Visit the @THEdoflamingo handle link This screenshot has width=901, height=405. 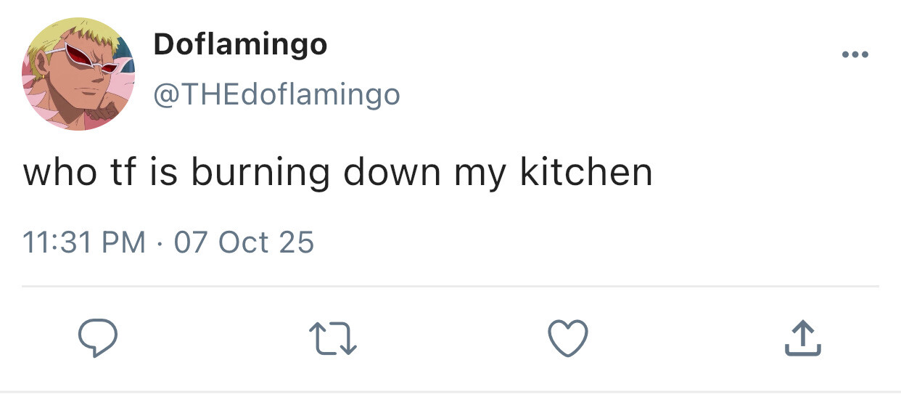[276, 94]
